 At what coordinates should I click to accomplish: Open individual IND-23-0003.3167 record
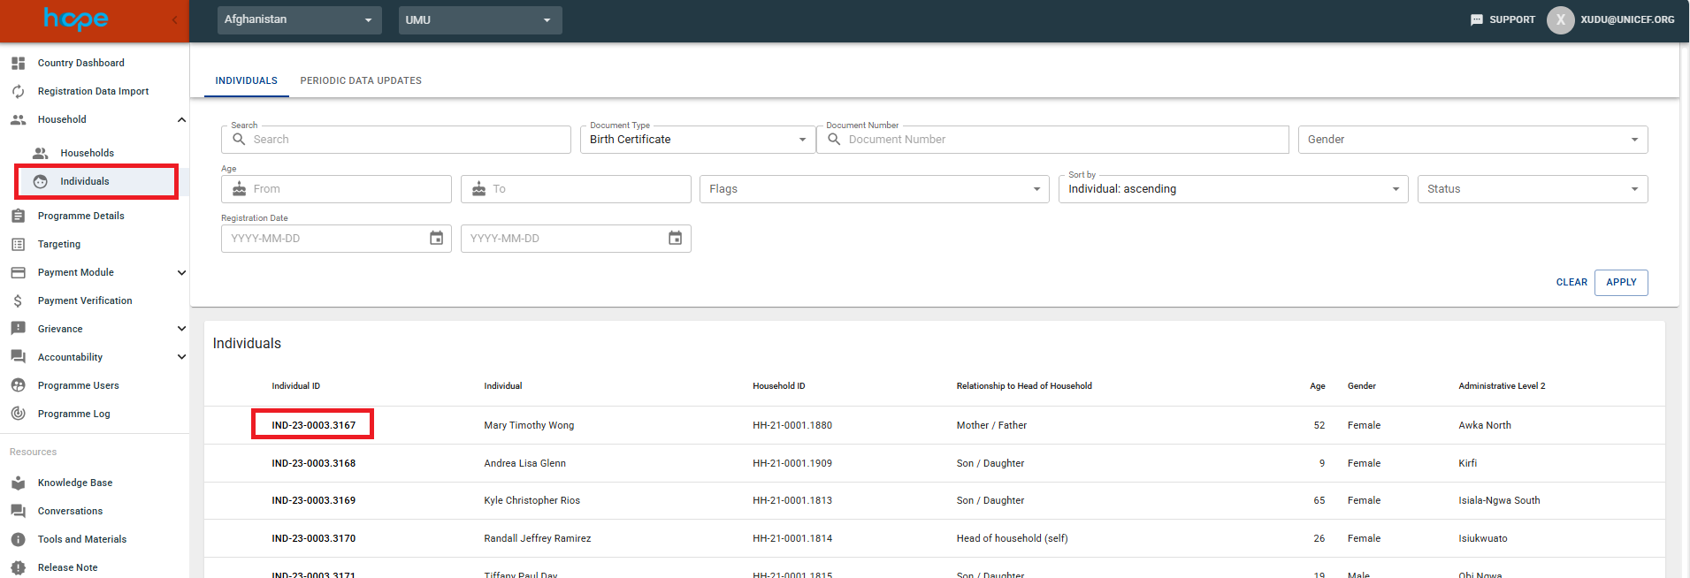tap(313, 425)
